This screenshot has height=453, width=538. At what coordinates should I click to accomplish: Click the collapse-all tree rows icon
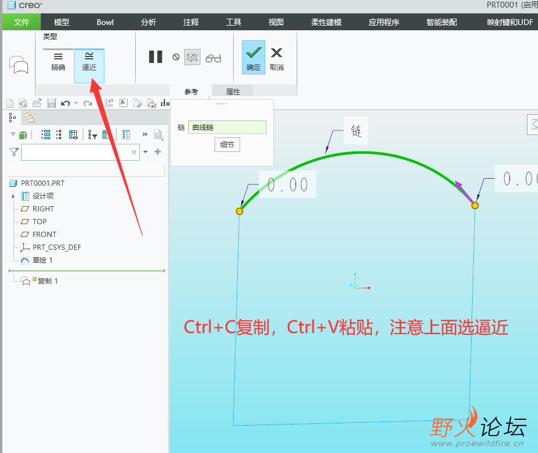(59, 135)
